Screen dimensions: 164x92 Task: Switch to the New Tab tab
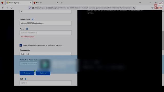pos(46,3)
